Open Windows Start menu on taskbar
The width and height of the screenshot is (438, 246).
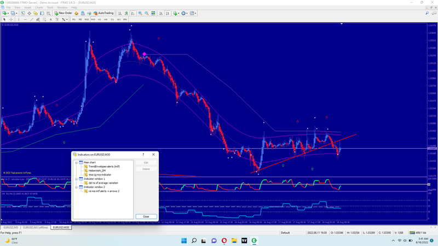tap(183, 240)
